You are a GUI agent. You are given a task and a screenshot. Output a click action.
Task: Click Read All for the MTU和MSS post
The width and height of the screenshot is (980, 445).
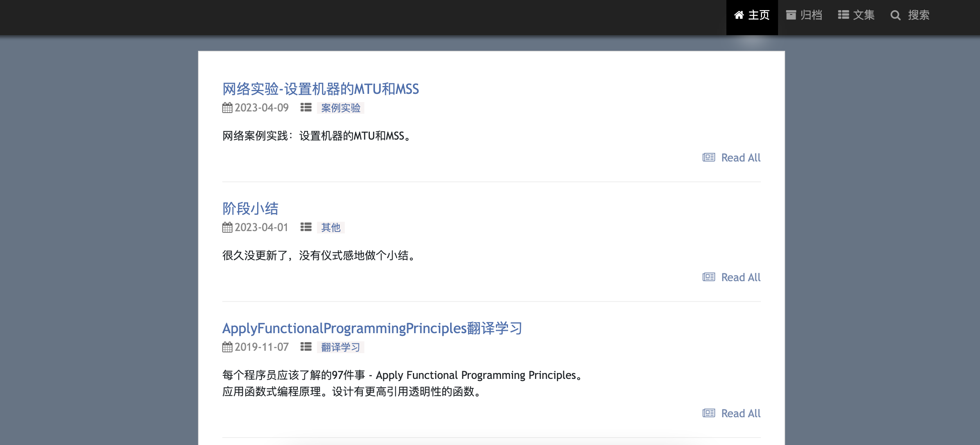tap(731, 158)
